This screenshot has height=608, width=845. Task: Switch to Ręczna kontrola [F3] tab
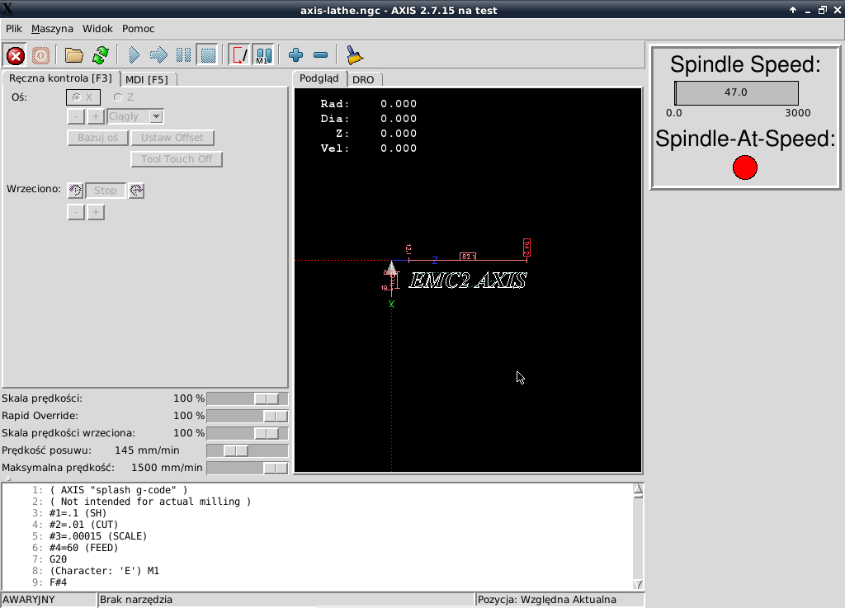tap(60, 78)
